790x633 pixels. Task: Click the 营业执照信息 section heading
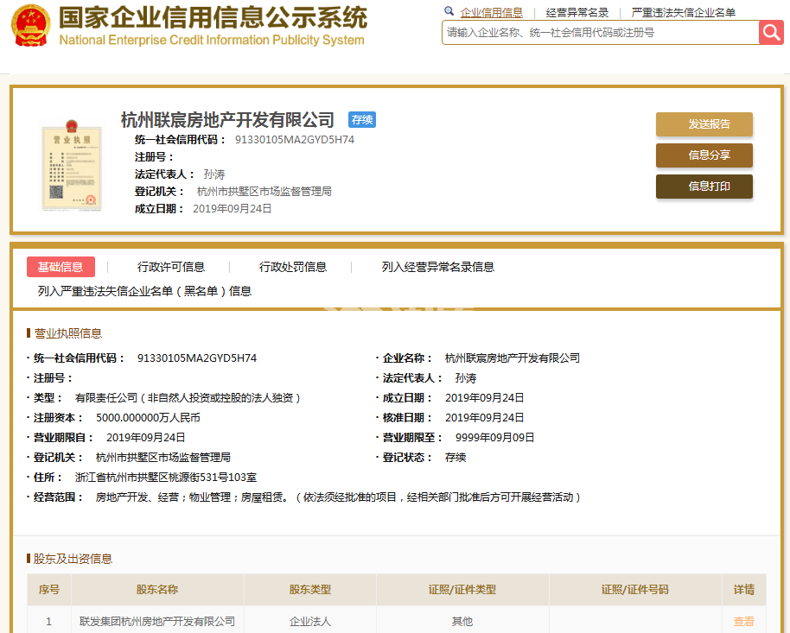pyautogui.click(x=68, y=333)
